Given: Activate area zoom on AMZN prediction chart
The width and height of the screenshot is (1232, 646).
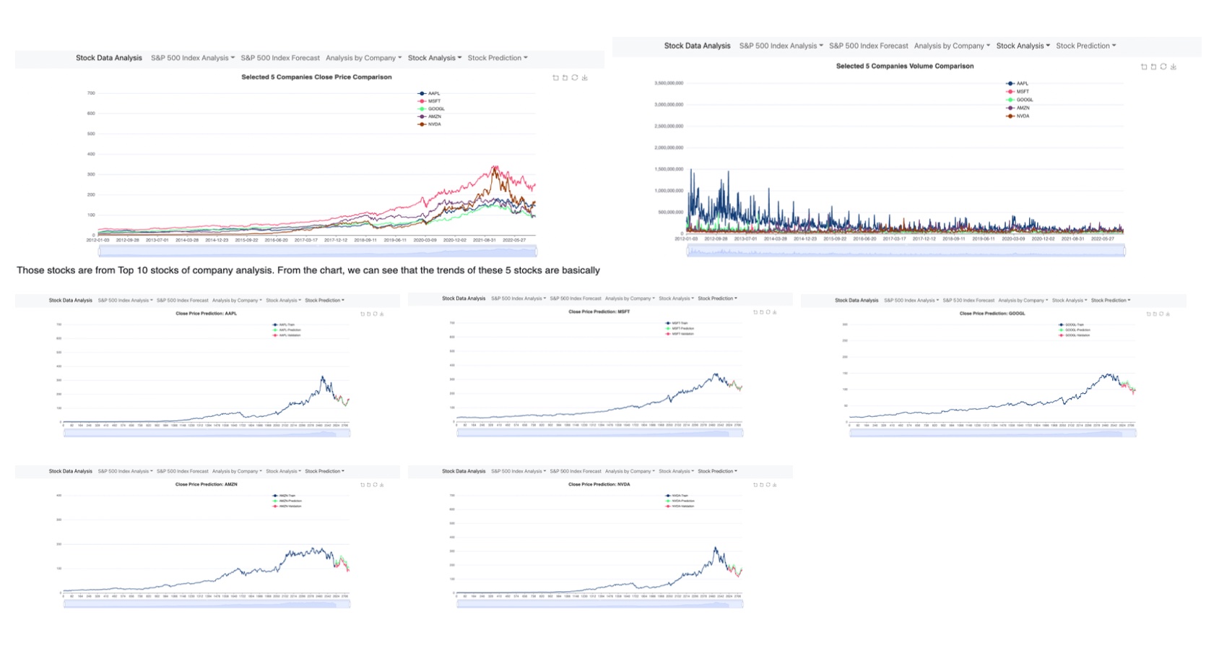Looking at the screenshot, I should click(x=363, y=485).
